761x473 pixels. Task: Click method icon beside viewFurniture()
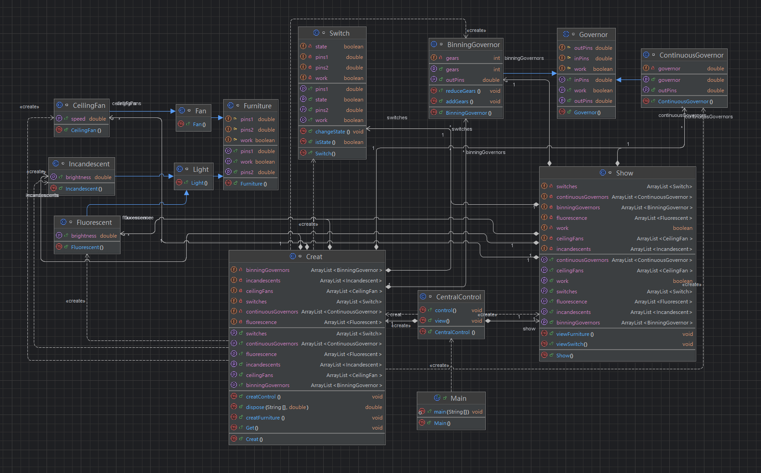544,334
